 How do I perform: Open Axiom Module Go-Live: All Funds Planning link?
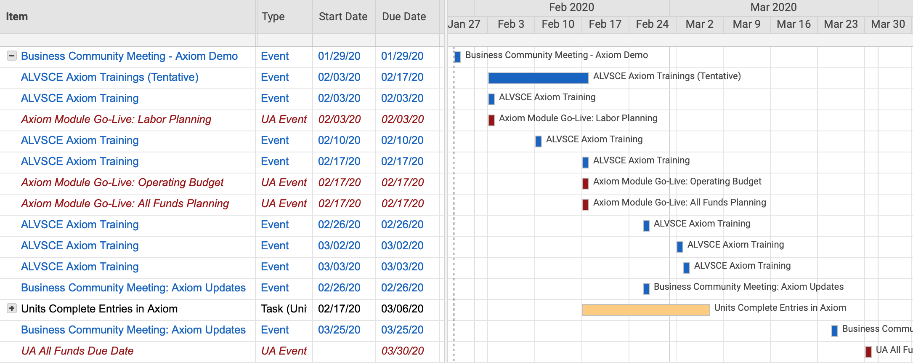(x=125, y=203)
